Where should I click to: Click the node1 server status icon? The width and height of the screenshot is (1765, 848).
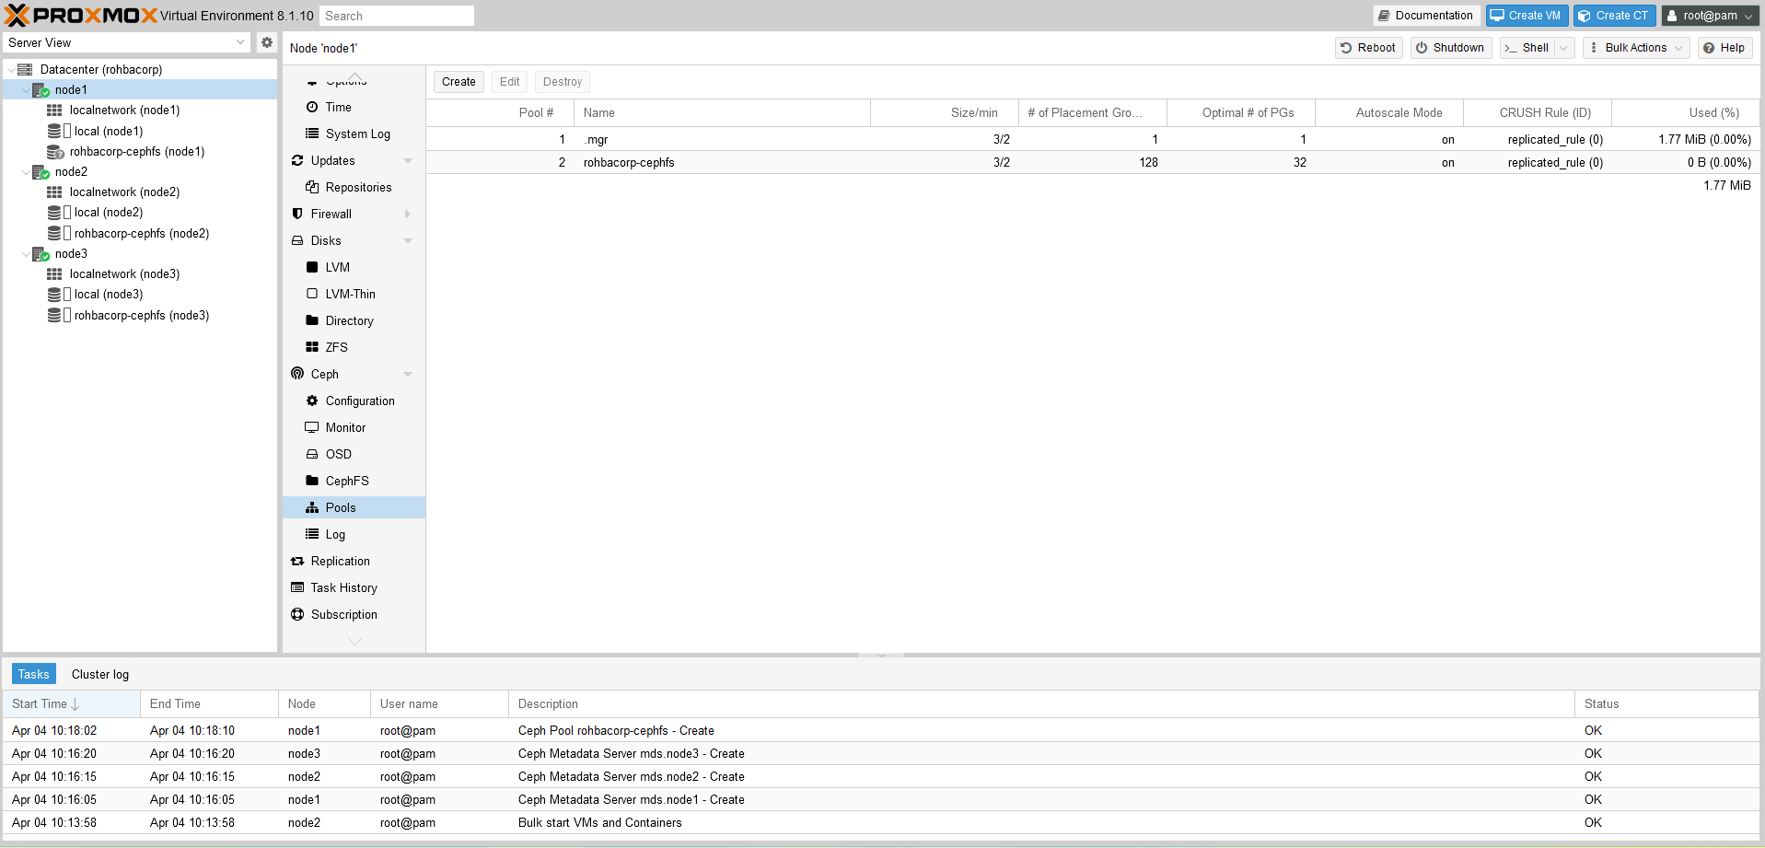[x=41, y=90]
